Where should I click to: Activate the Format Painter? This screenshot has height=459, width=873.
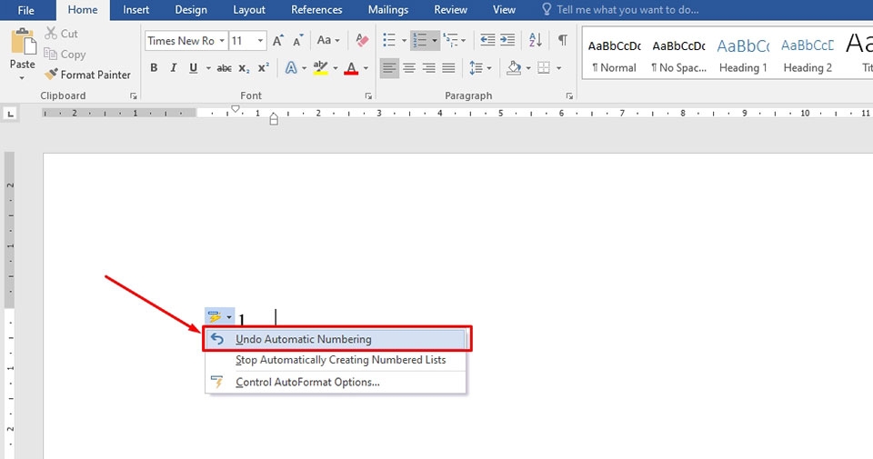[87, 75]
